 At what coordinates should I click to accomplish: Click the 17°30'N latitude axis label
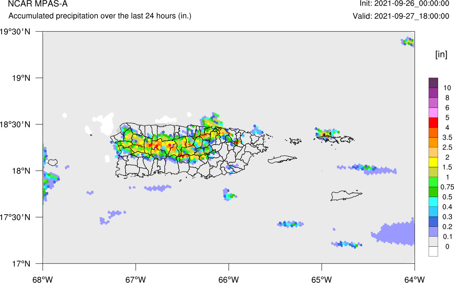[15, 217]
